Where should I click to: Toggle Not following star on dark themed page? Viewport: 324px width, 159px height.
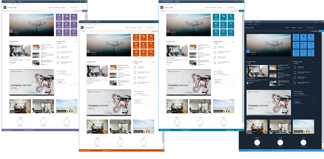pos(293,27)
